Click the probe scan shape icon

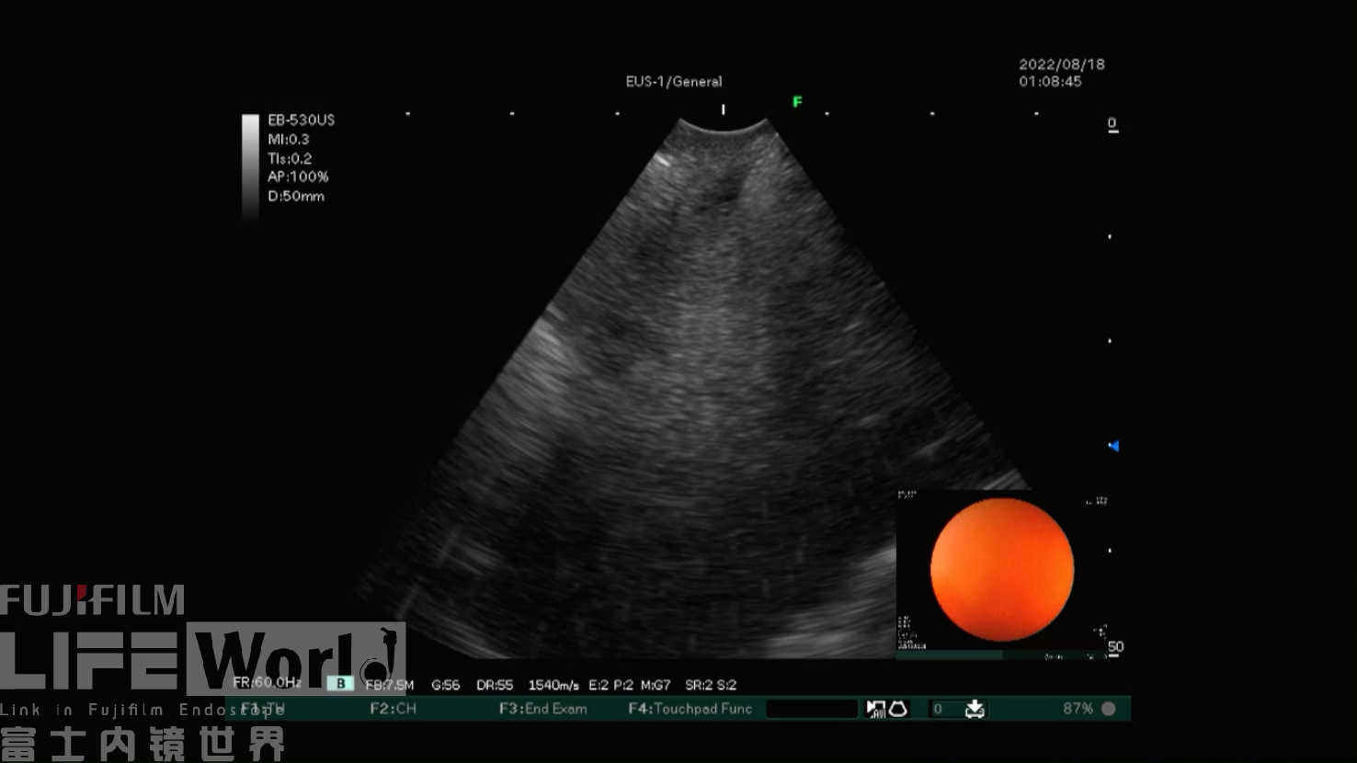coord(897,709)
